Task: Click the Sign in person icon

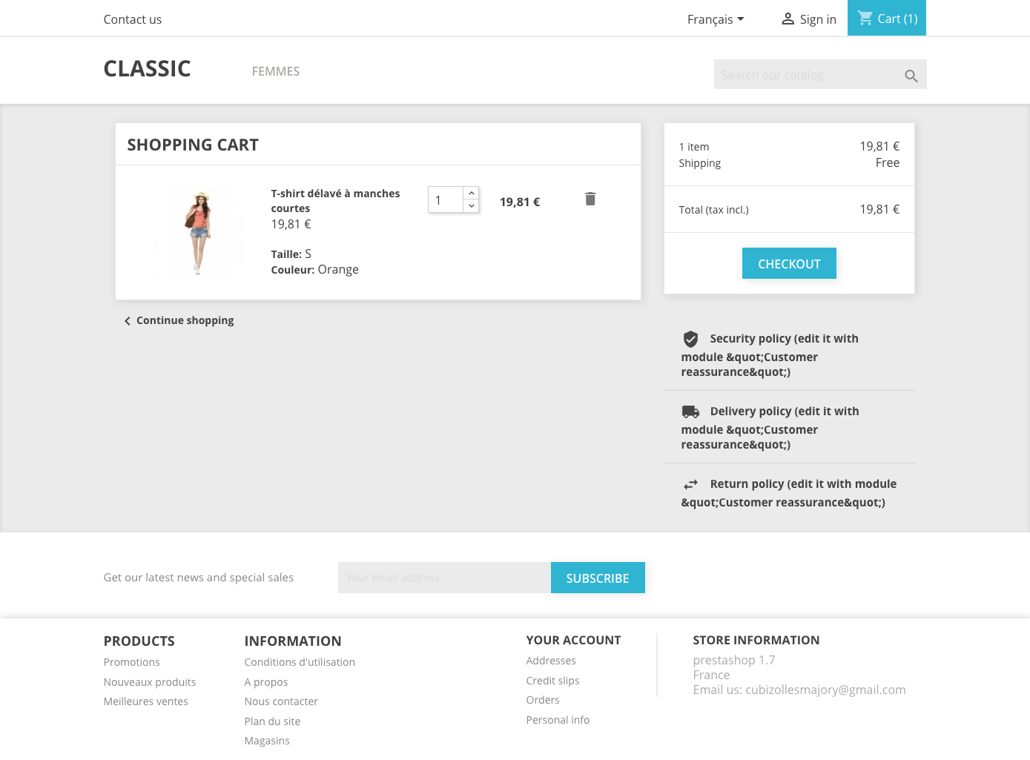Action: [x=788, y=19]
